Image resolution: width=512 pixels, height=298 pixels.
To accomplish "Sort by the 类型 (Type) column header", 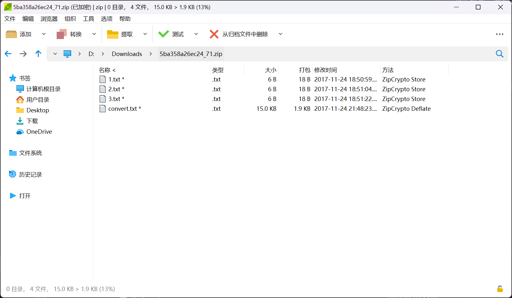I will click(218, 70).
